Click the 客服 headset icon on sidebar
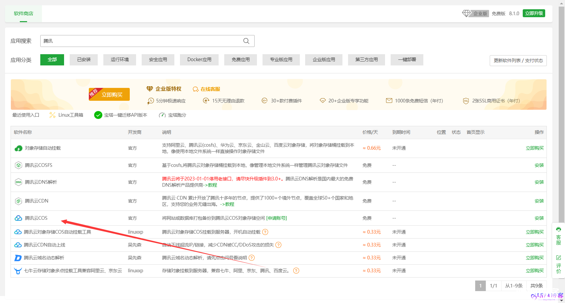Image resolution: width=565 pixels, height=303 pixels. tap(558, 229)
